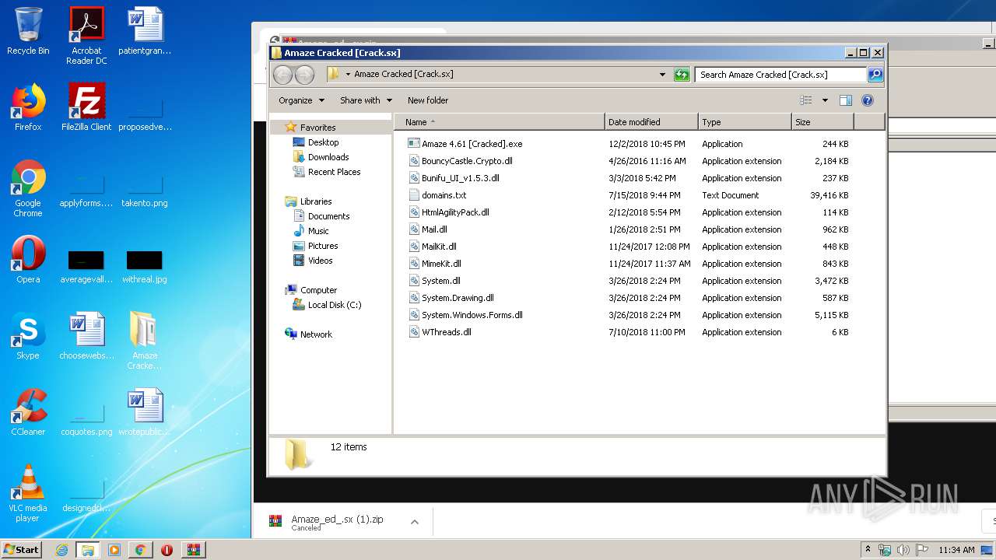
Task: Click the Explorer Back navigation button
Action: 282,75
